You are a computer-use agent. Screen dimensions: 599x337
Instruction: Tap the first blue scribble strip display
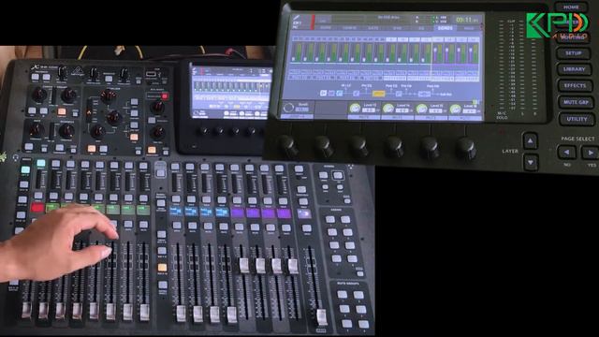point(176,212)
